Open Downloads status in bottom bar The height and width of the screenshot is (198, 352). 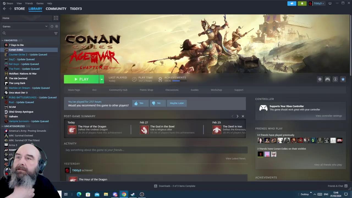tap(175, 186)
